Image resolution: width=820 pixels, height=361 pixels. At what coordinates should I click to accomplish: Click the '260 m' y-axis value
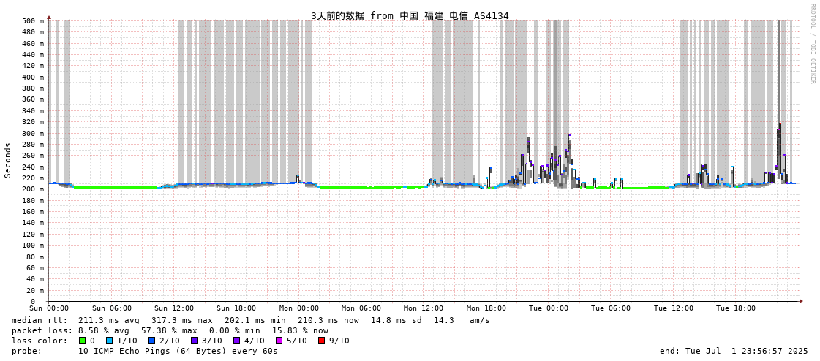click(34, 156)
